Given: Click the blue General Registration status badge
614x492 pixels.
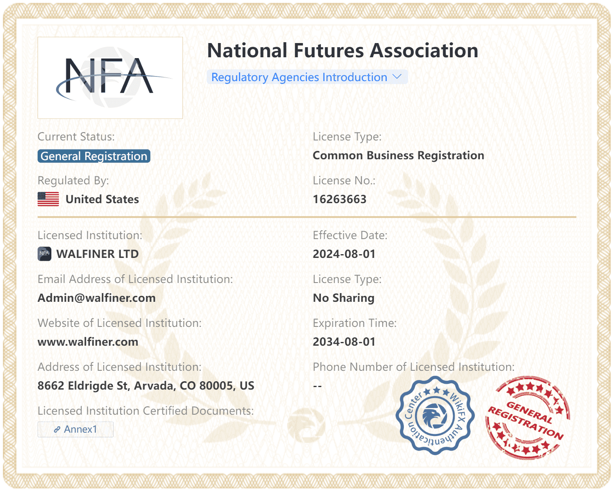Looking at the screenshot, I should pyautogui.click(x=94, y=156).
